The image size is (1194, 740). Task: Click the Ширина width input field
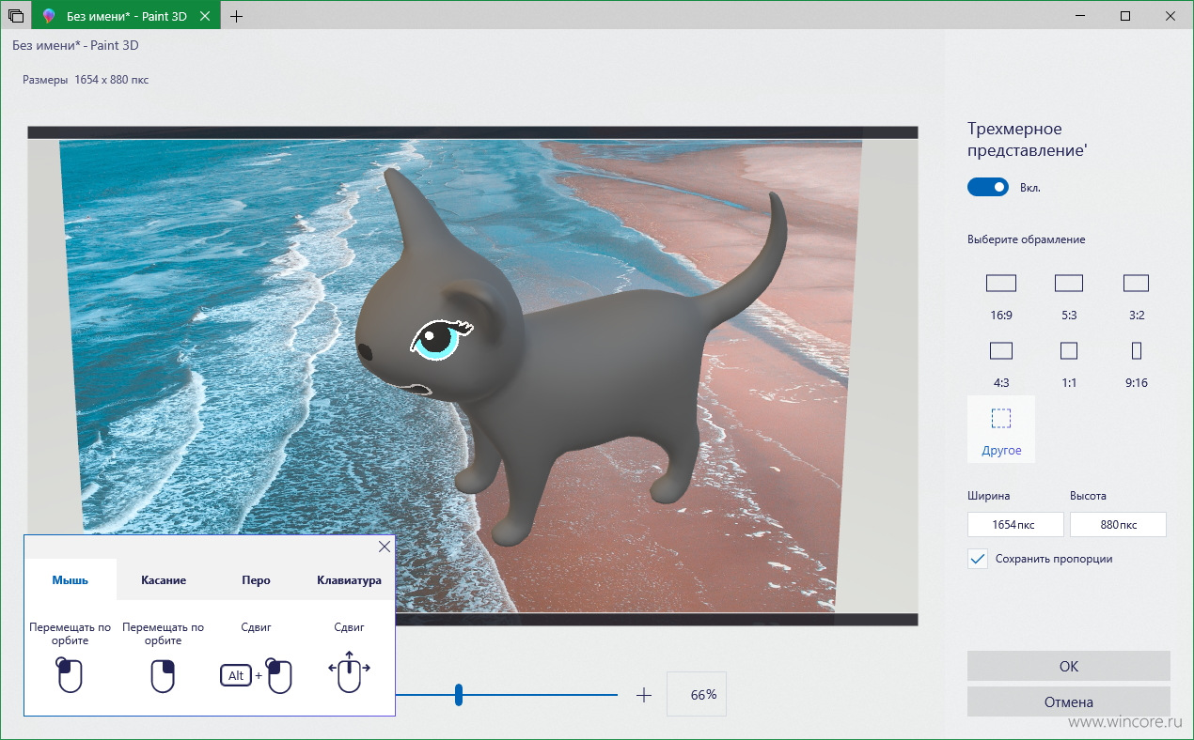(1015, 524)
